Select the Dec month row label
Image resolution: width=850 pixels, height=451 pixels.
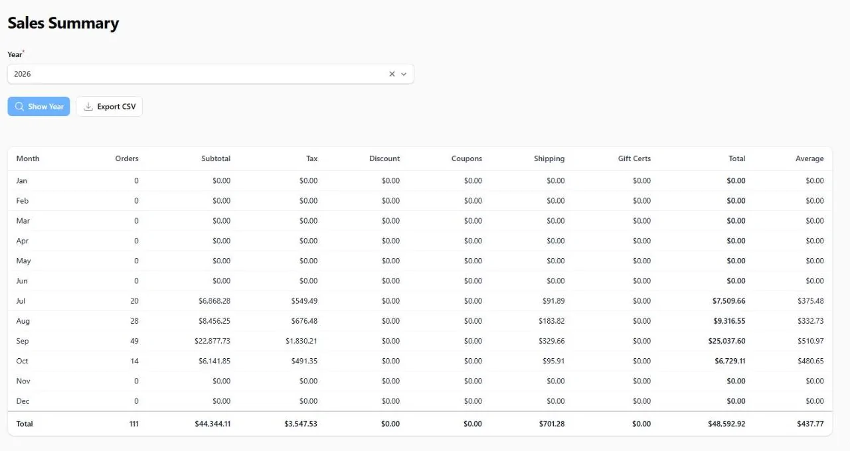(x=23, y=401)
